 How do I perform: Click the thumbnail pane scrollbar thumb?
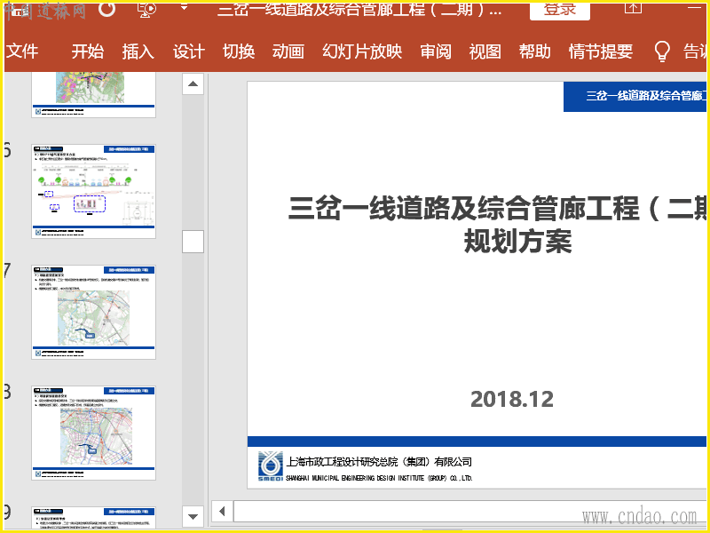coord(193,241)
